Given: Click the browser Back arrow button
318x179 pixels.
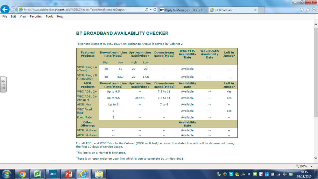Looking at the screenshot, I should tap(5, 9).
